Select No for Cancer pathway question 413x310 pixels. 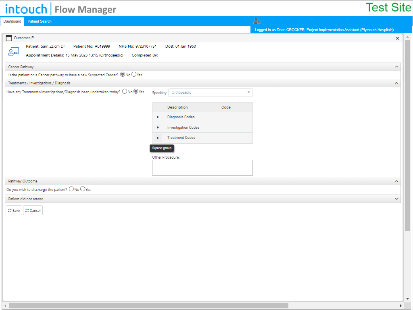pos(123,74)
